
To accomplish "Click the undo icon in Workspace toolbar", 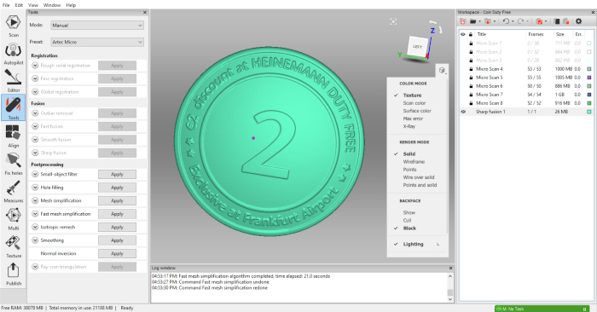I will 506,21.
